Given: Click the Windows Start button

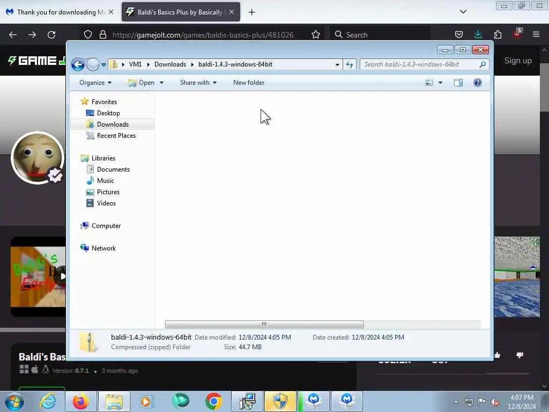Looking at the screenshot, I should point(14,401).
